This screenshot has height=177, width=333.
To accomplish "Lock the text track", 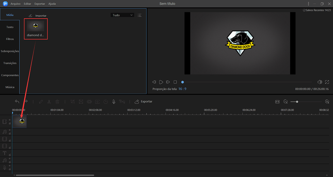I will (x=10, y=155).
